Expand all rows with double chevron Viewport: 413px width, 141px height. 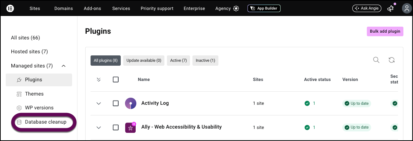99,79
